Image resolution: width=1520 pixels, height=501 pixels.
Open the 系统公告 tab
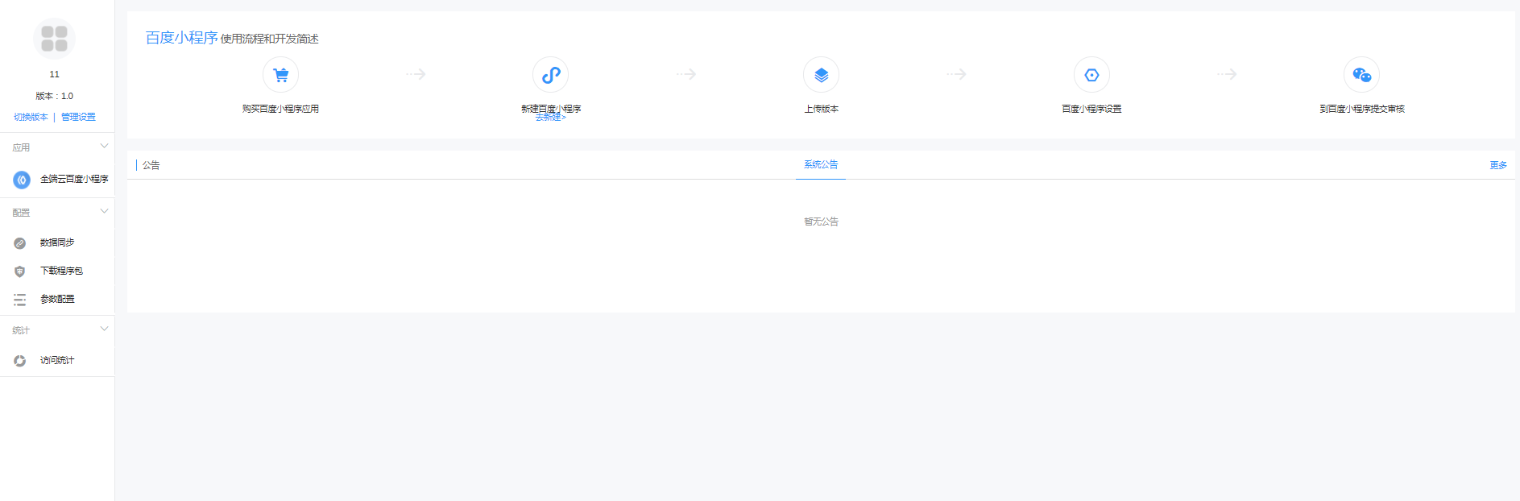821,164
